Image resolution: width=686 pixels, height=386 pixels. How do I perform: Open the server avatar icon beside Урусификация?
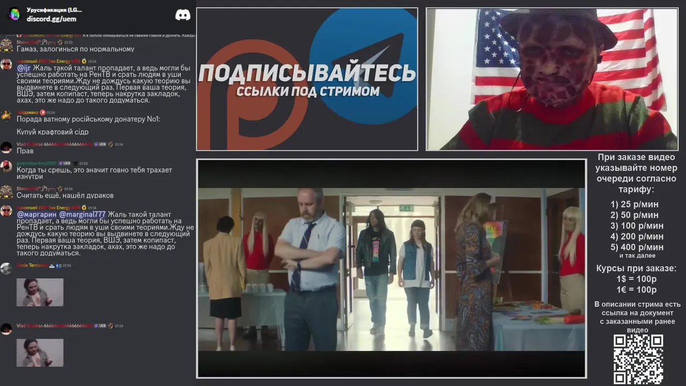click(x=14, y=14)
